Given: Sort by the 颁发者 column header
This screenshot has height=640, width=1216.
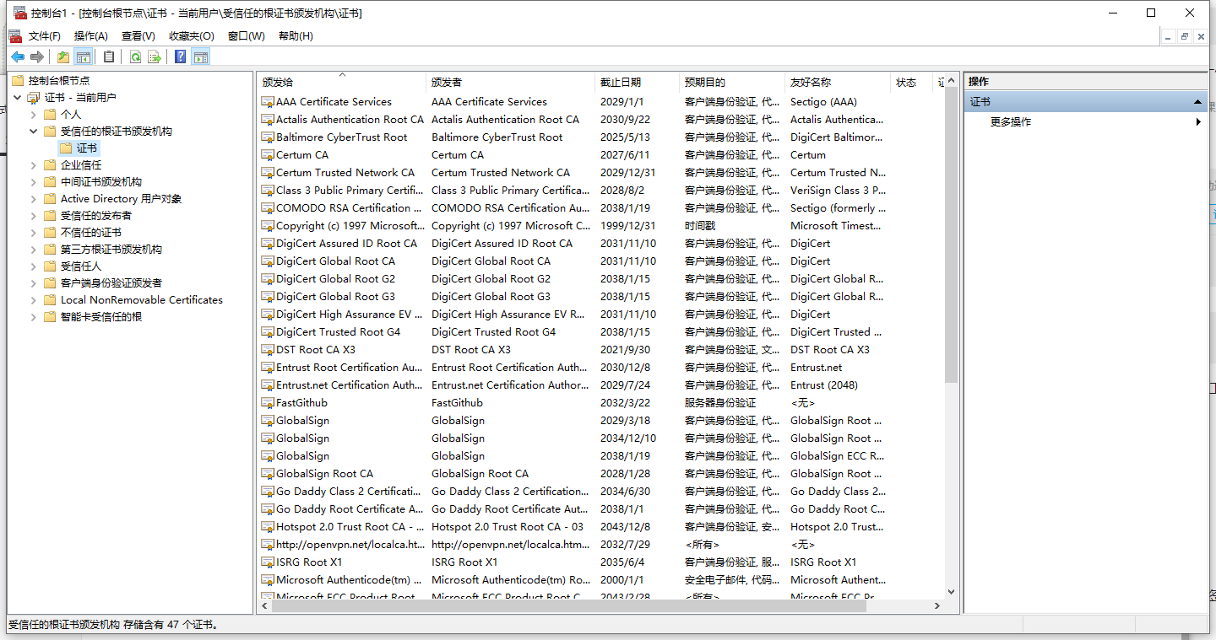Looking at the screenshot, I should (x=511, y=82).
